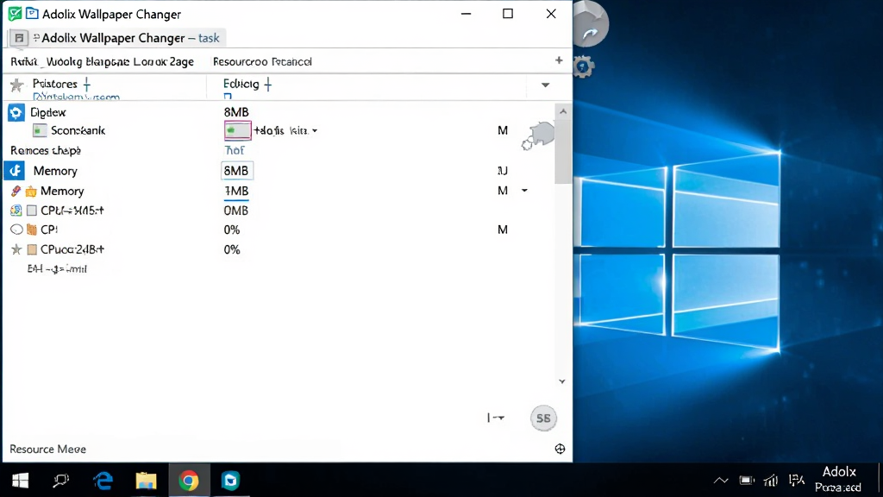The image size is (883, 497).
Task: Launch Edge from the taskbar
Action: click(x=103, y=480)
